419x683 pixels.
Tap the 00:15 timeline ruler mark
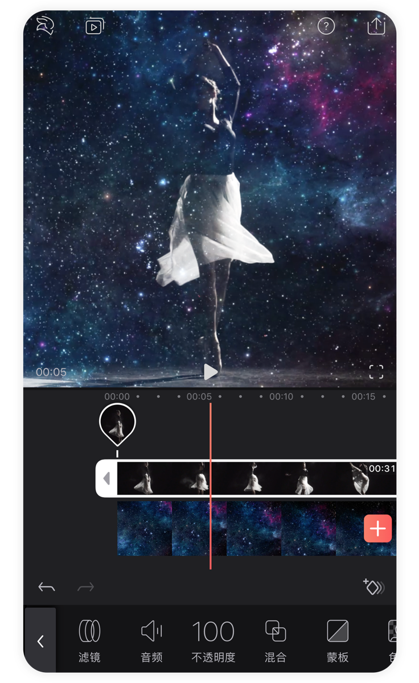click(363, 396)
